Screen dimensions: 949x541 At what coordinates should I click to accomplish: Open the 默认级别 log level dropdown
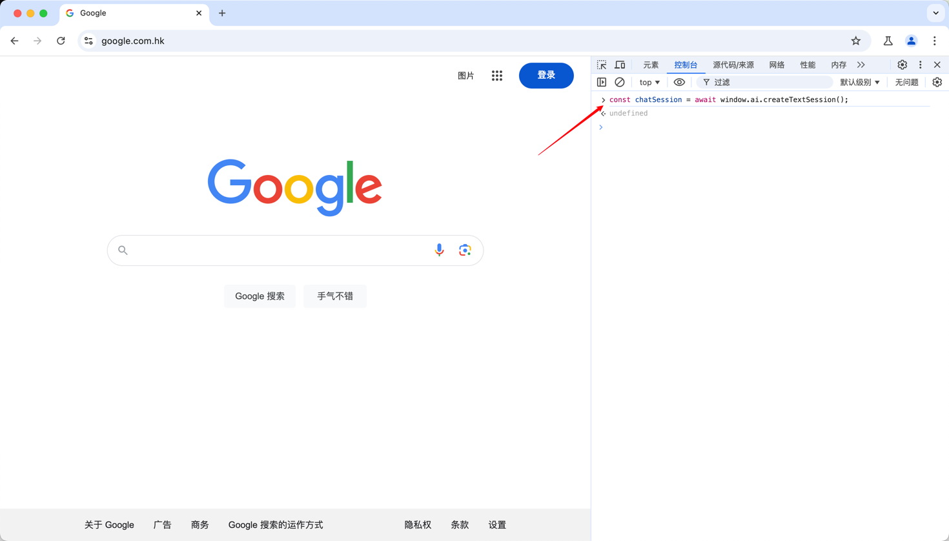[859, 82]
